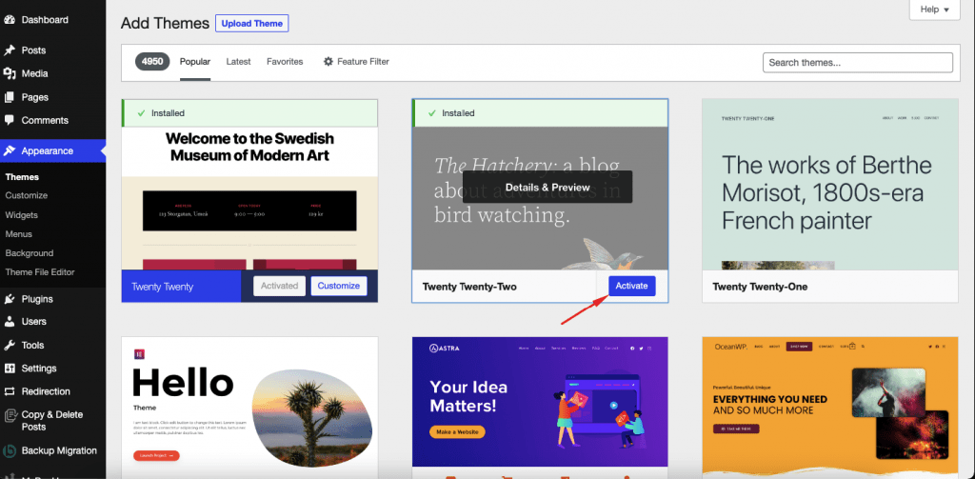The width and height of the screenshot is (975, 479).
Task: Click the Appearance paintbrush icon
Action: 10,150
